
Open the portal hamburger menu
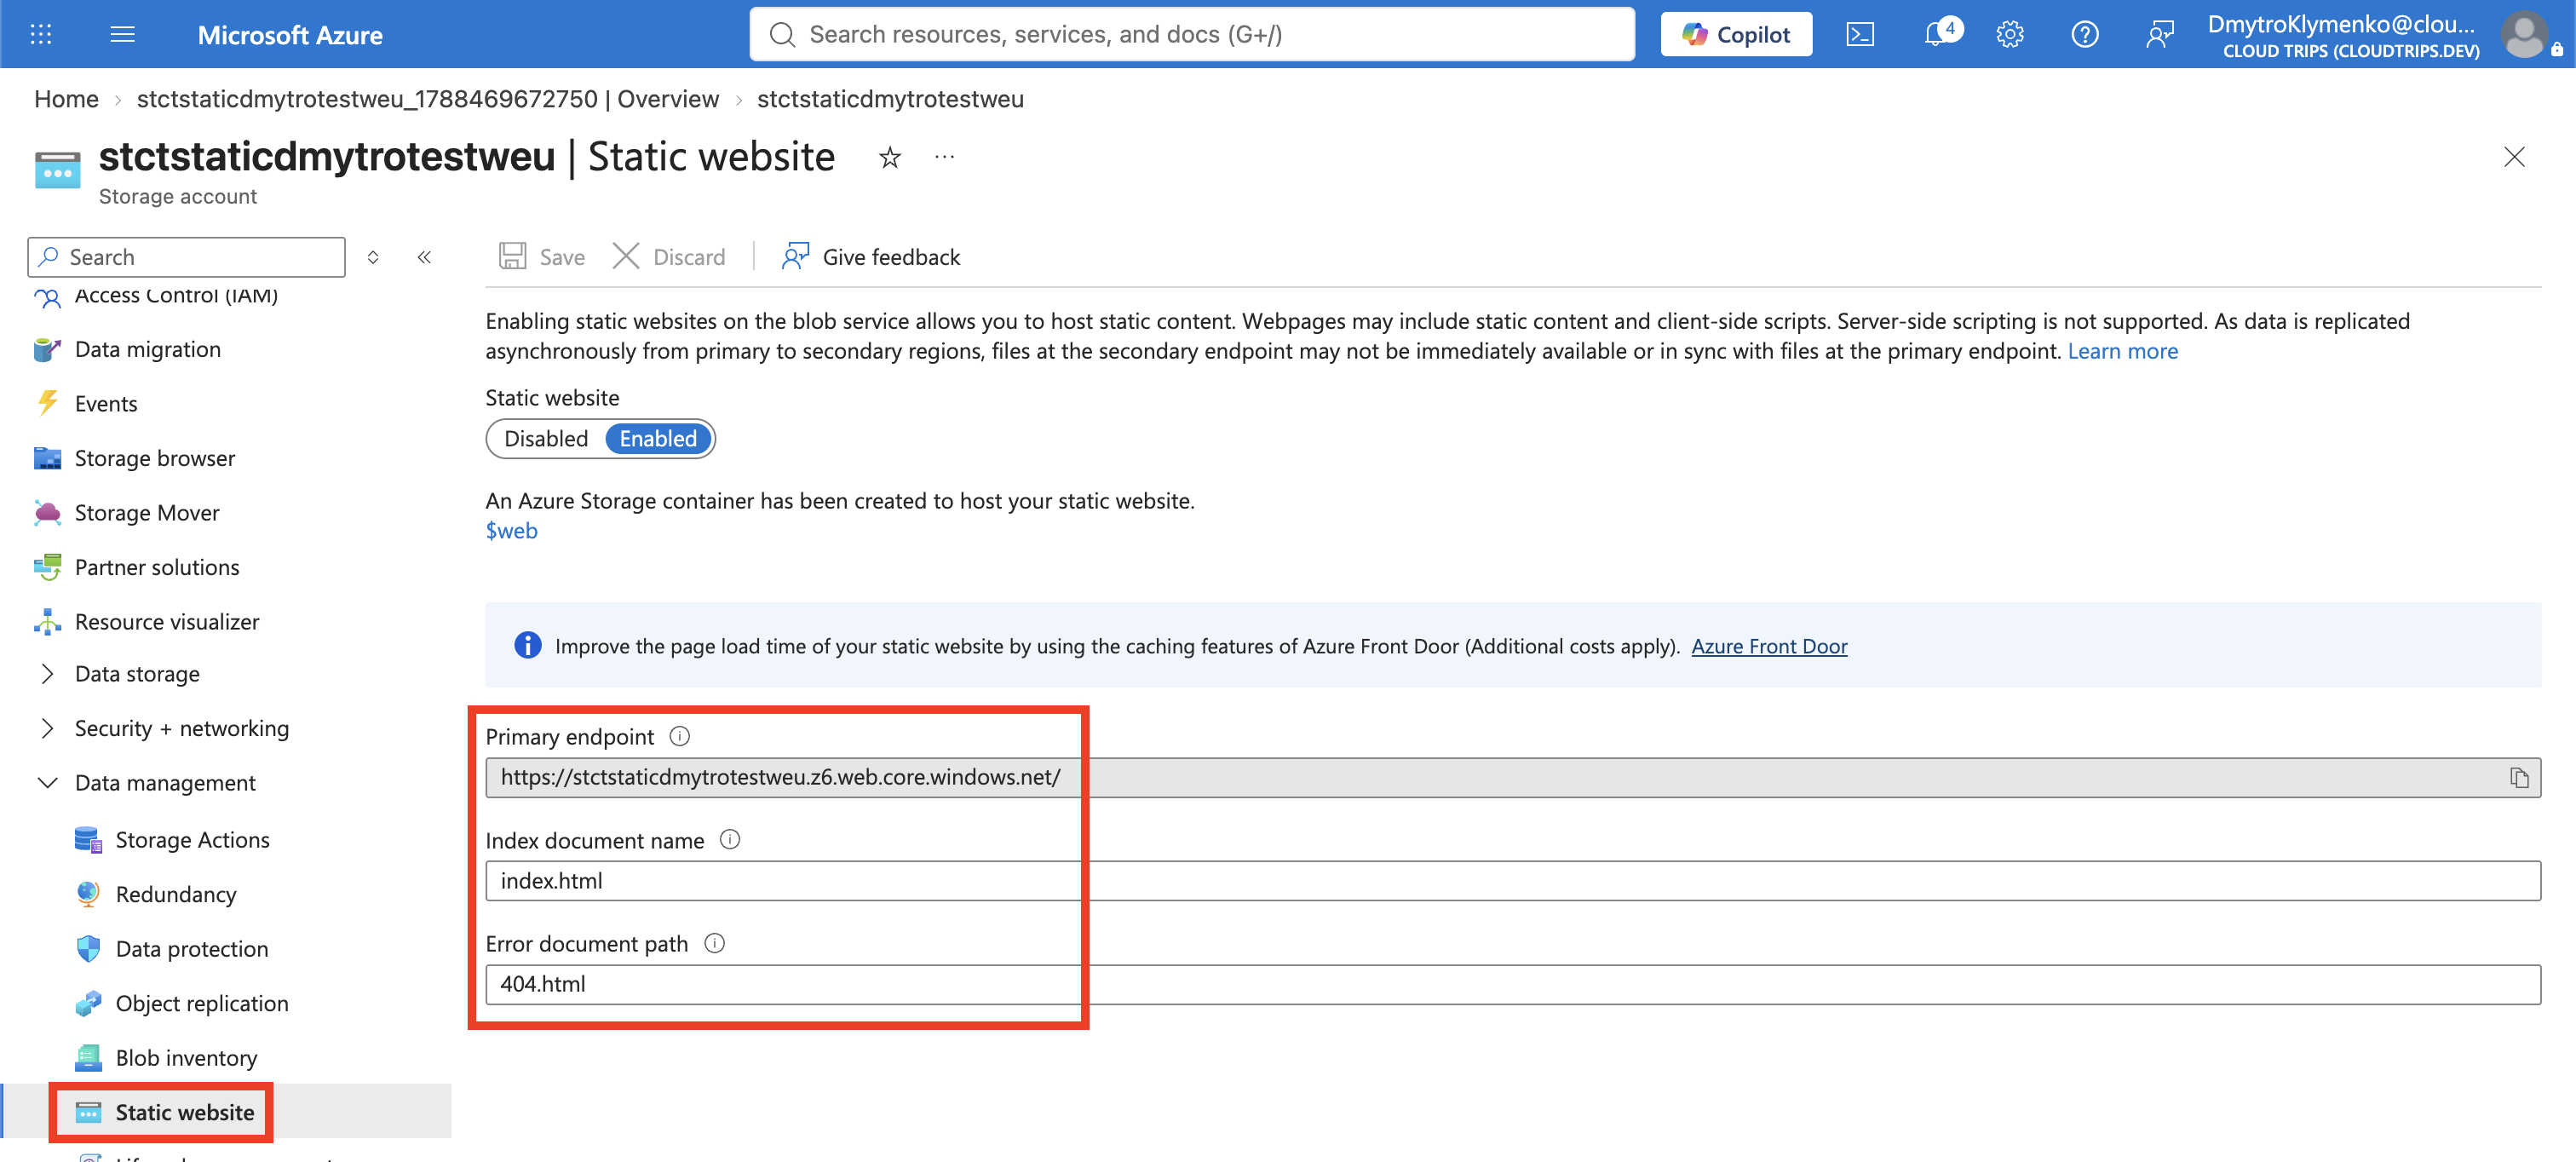point(122,34)
